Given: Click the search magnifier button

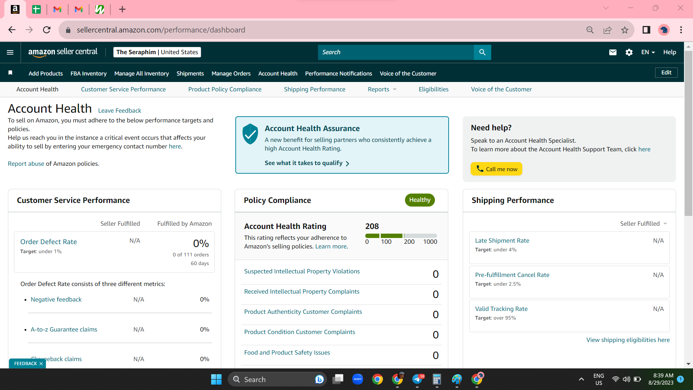Looking at the screenshot, I should [482, 52].
